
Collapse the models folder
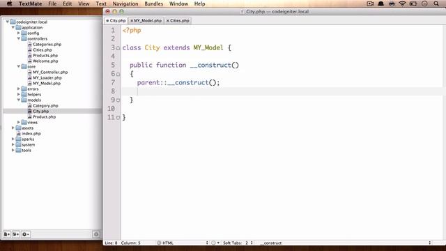pos(19,100)
